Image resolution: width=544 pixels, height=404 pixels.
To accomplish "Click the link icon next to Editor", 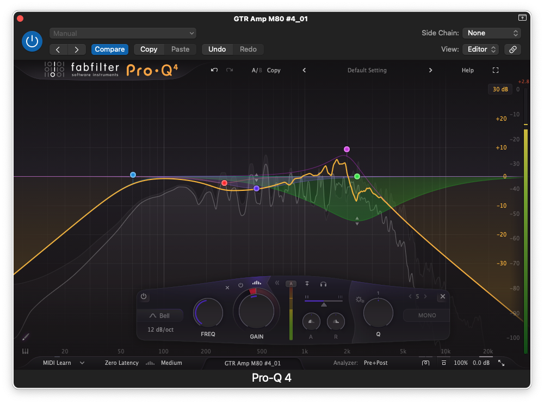I will click(512, 49).
